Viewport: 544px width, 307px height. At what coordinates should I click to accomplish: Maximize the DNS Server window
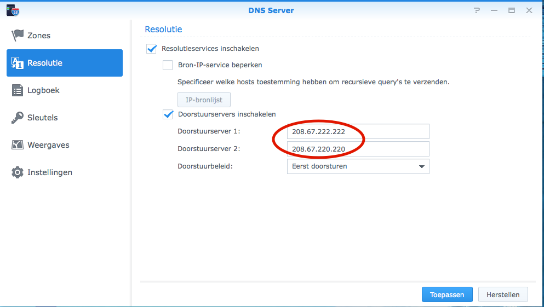[511, 10]
